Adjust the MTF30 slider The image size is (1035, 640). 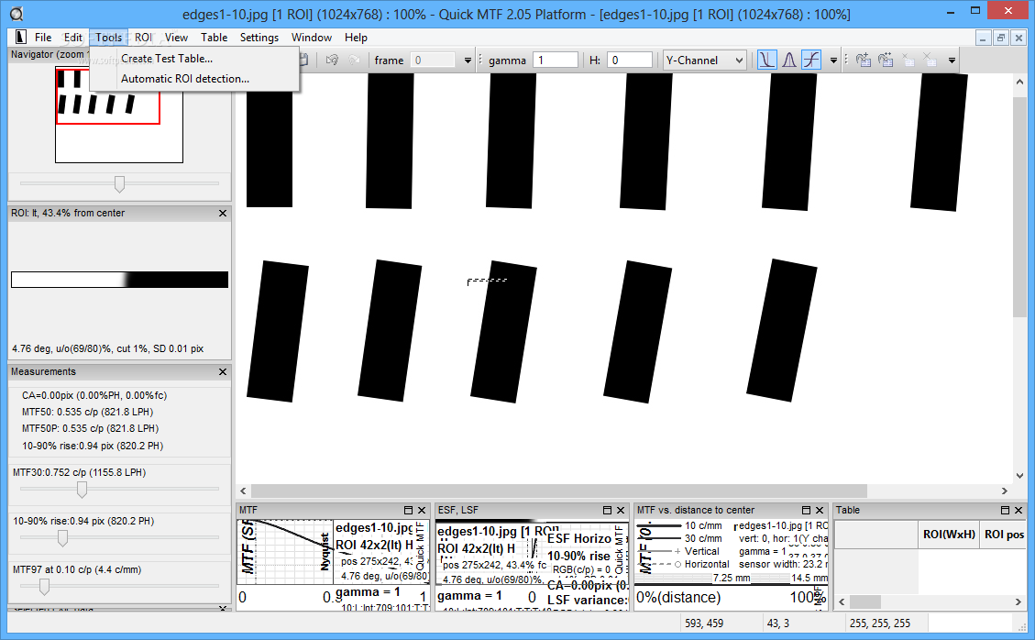(82, 490)
